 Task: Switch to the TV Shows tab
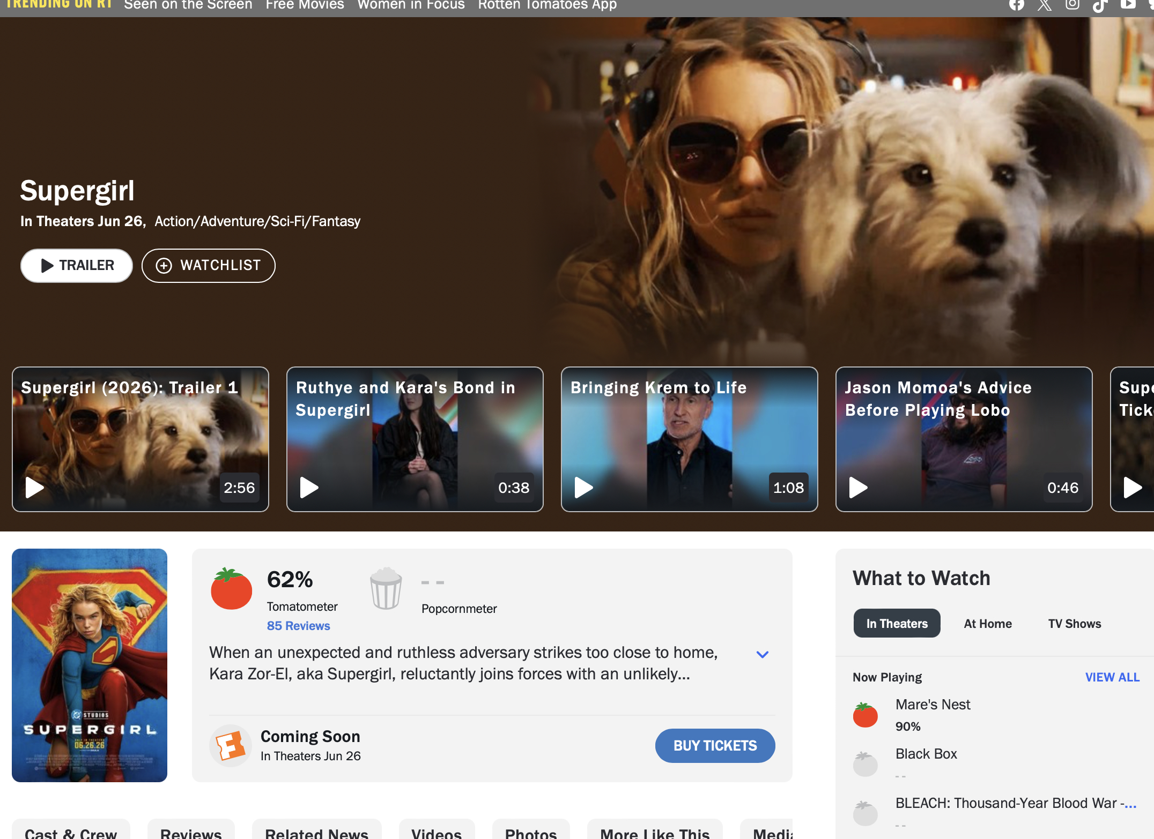click(1075, 624)
